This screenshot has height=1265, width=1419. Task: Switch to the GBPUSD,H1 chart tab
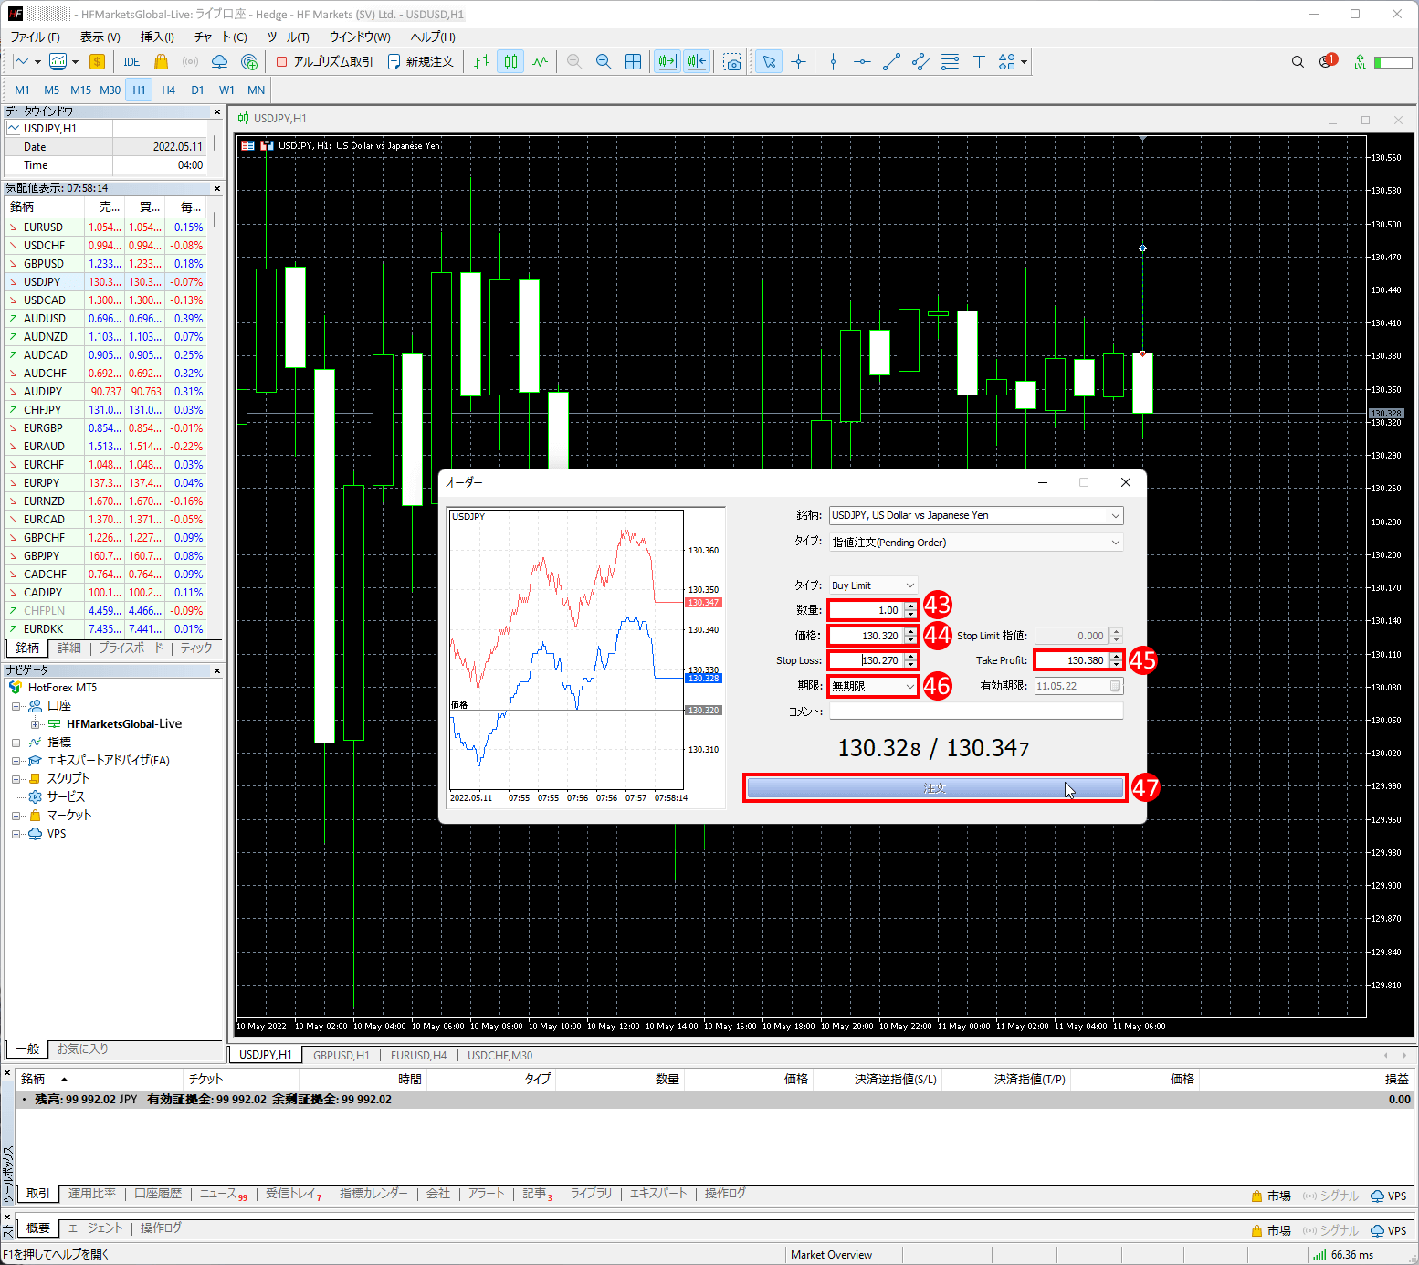point(341,1055)
